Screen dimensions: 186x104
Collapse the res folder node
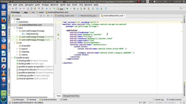(x=15, y=43)
